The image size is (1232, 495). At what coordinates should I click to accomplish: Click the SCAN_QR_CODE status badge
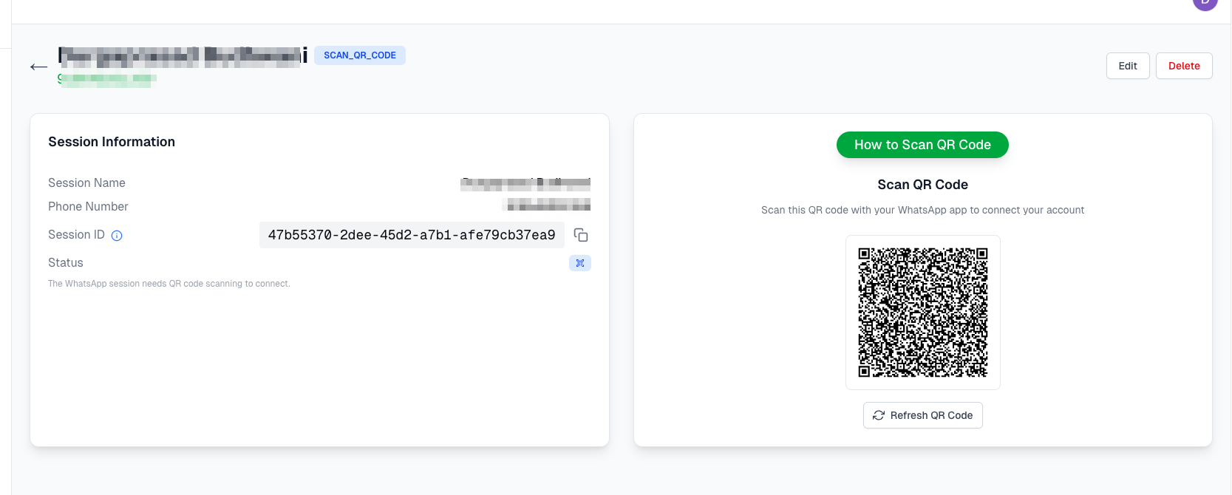coord(360,55)
